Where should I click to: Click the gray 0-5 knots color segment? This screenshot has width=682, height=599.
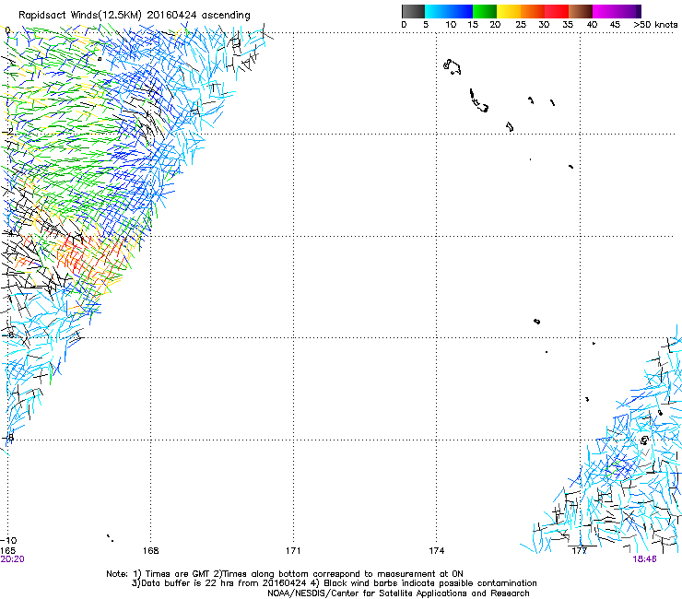(x=413, y=11)
